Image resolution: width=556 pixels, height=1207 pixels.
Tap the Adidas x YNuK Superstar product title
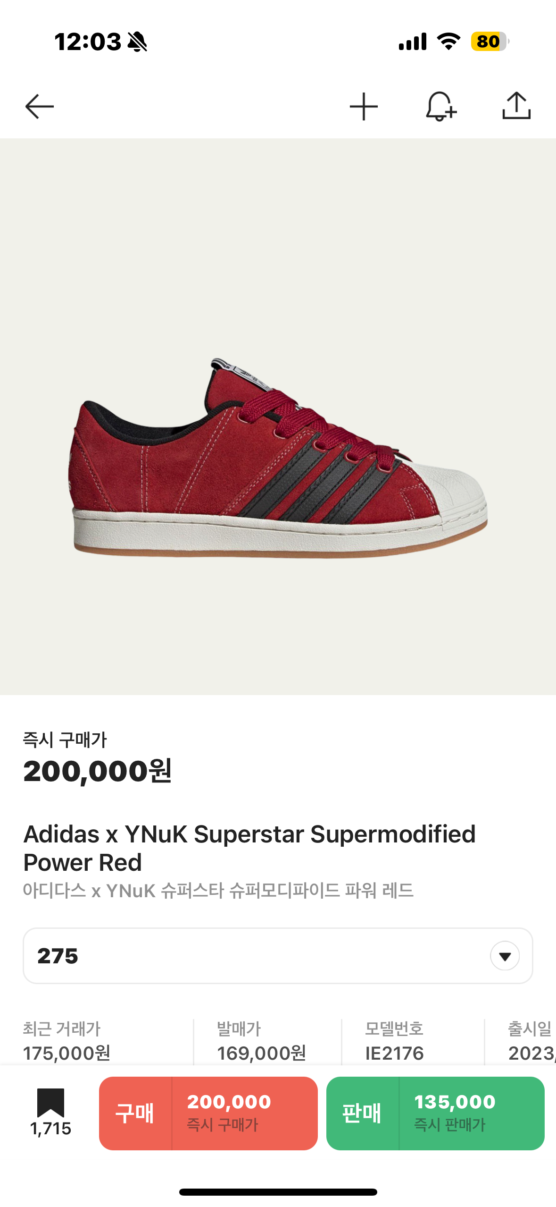[x=249, y=848]
